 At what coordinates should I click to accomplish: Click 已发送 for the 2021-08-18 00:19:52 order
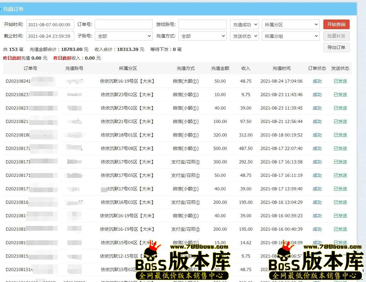tap(340, 135)
